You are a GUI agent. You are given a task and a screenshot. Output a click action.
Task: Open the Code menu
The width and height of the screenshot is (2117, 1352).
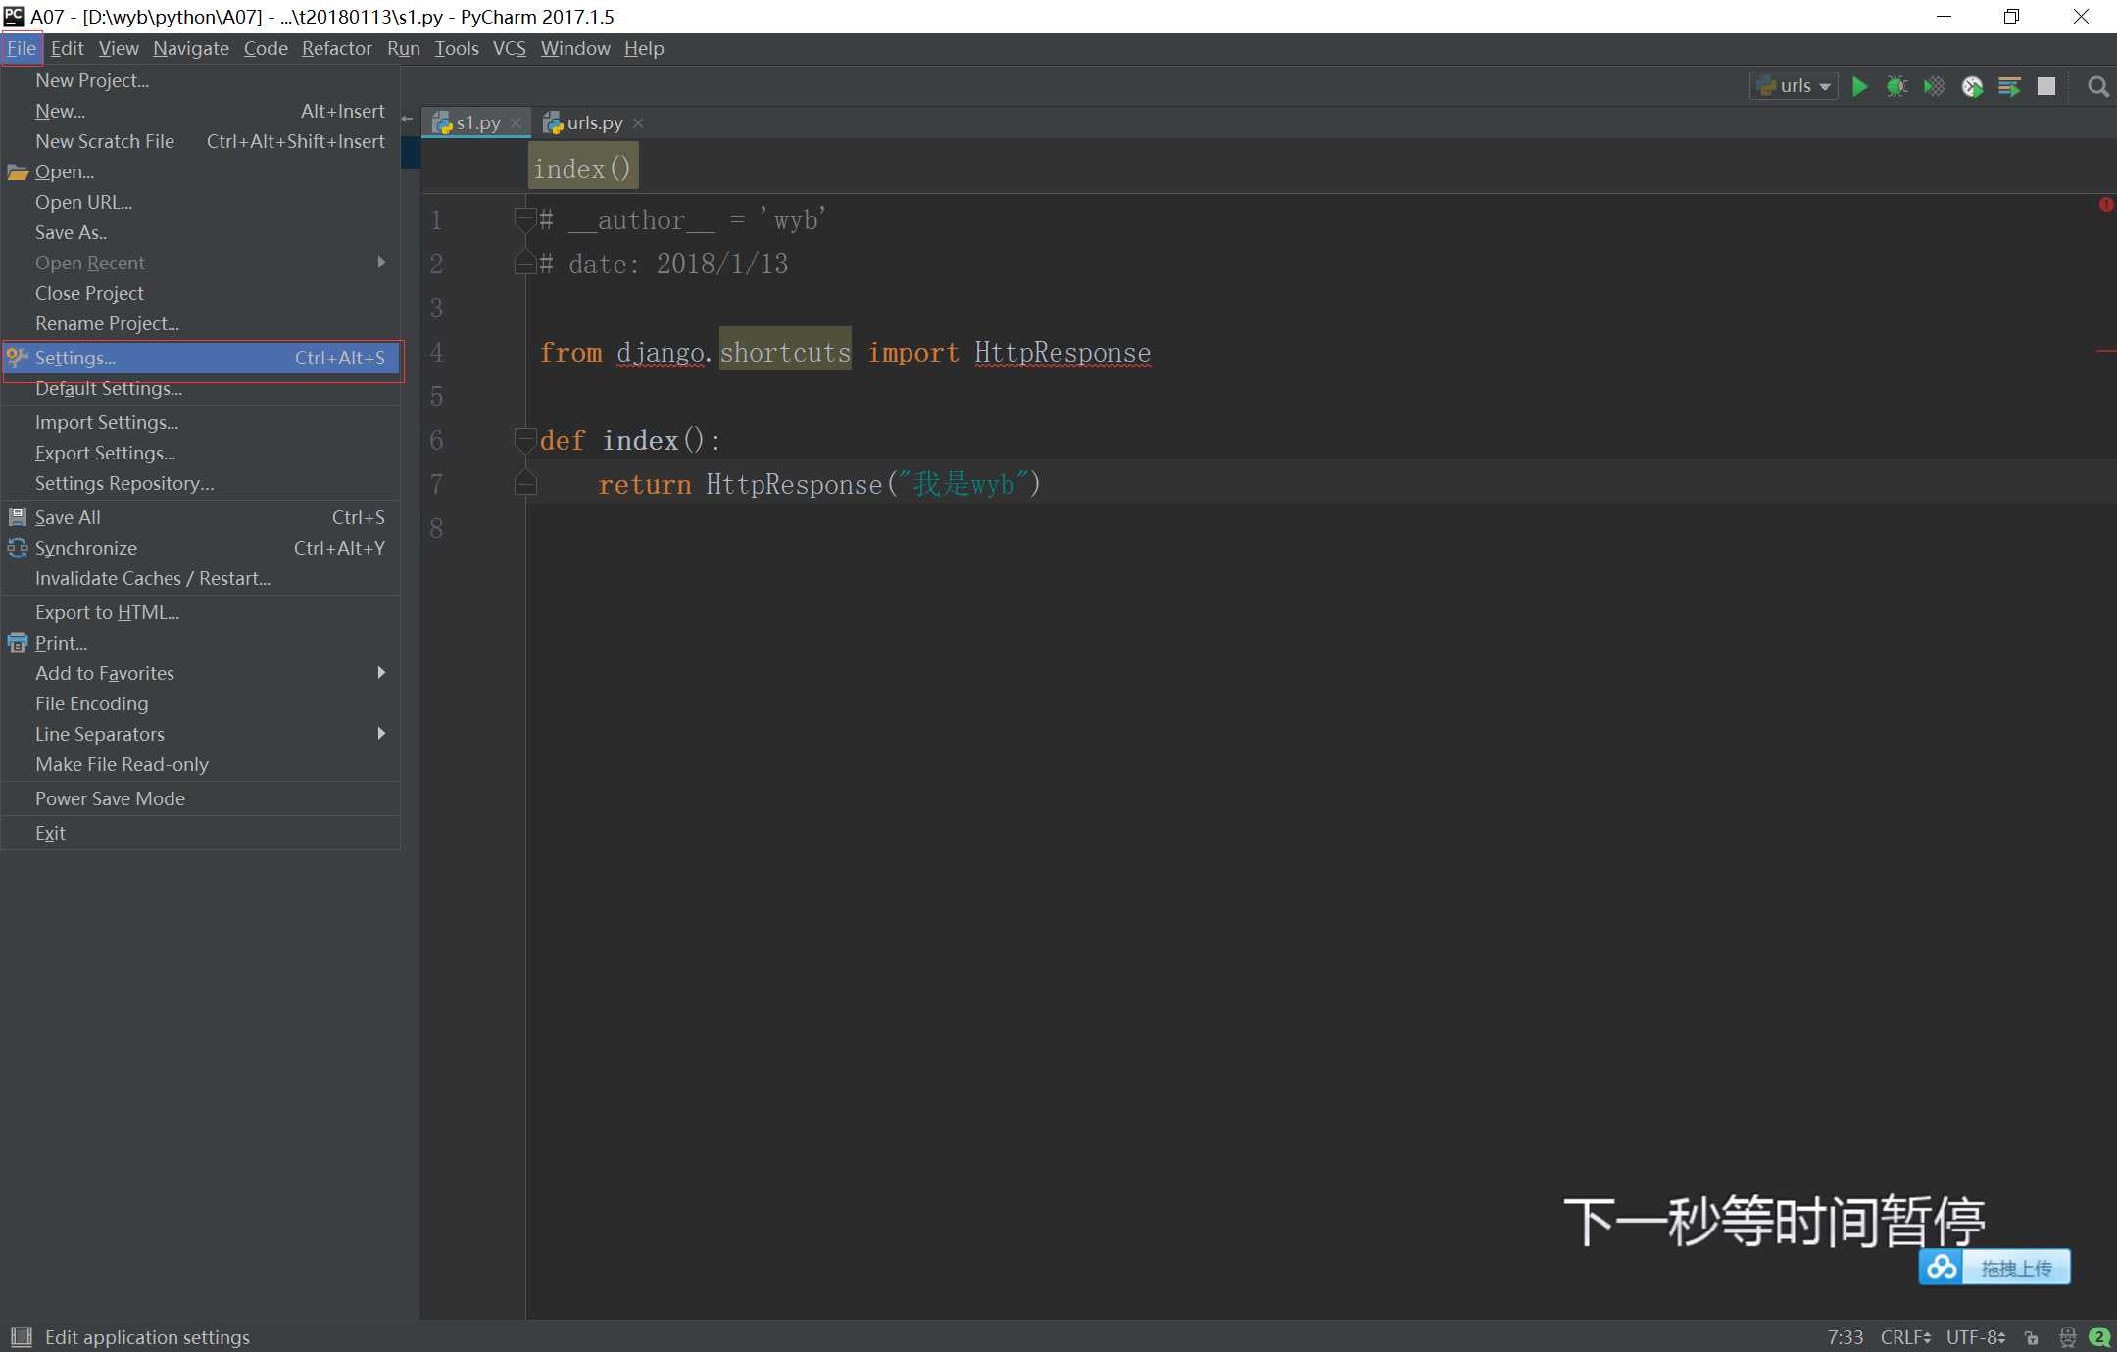[266, 48]
